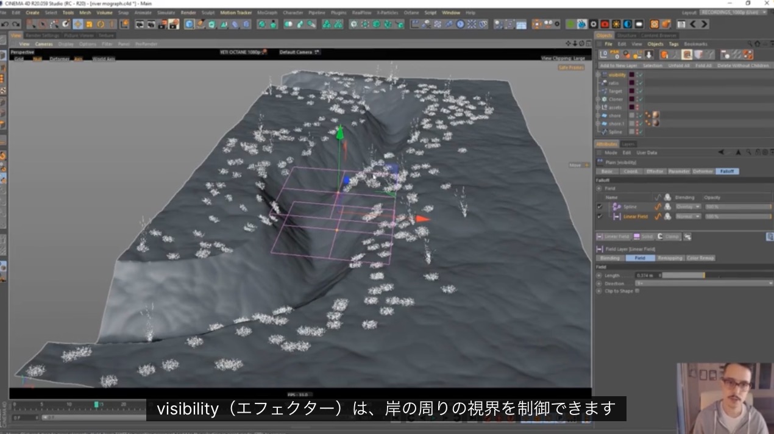Click the Cloner object icon in Objects list

(604, 99)
